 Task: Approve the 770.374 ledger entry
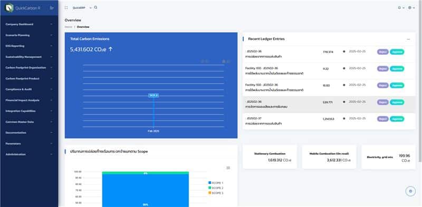pos(397,51)
